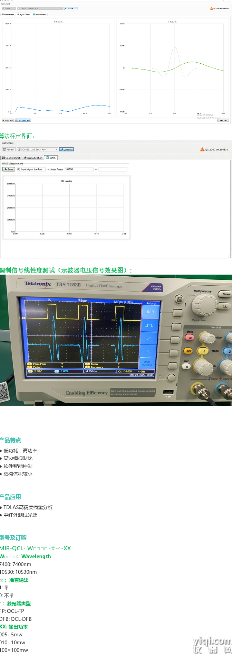Click the FP: QCL-FP laser type line
Screen dimensions: 232x654
(x=12, y=611)
